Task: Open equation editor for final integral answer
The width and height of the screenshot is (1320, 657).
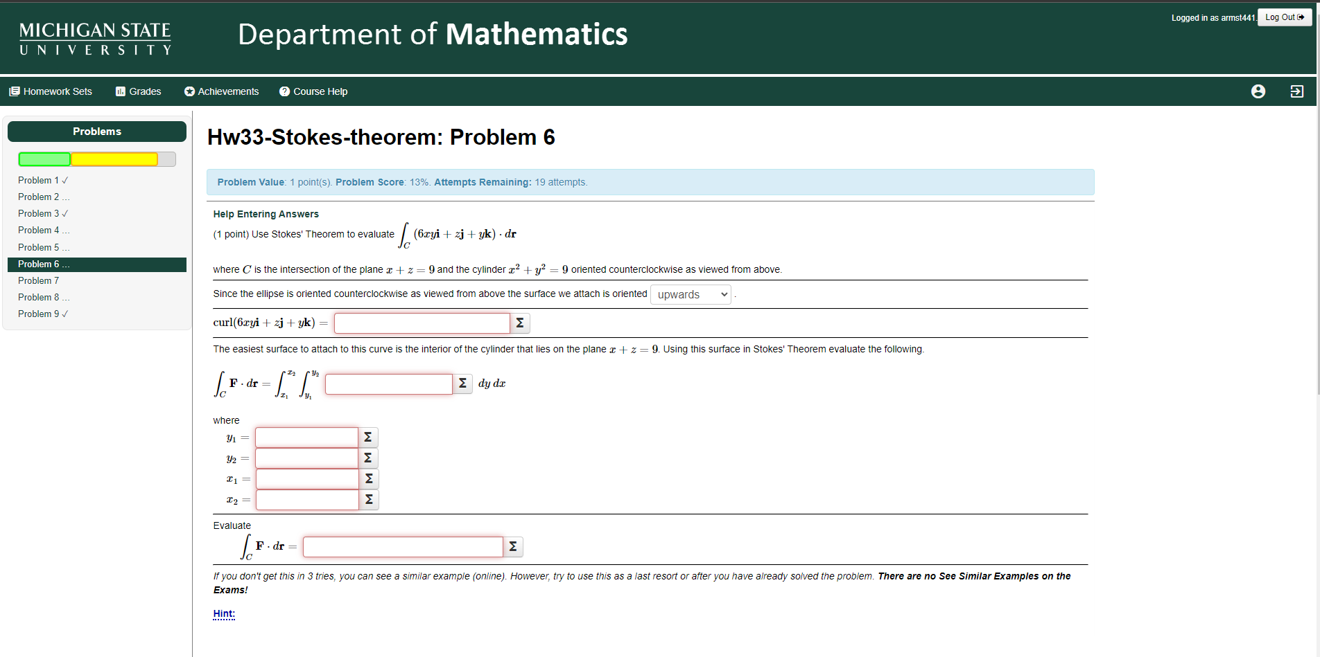Action: (513, 547)
